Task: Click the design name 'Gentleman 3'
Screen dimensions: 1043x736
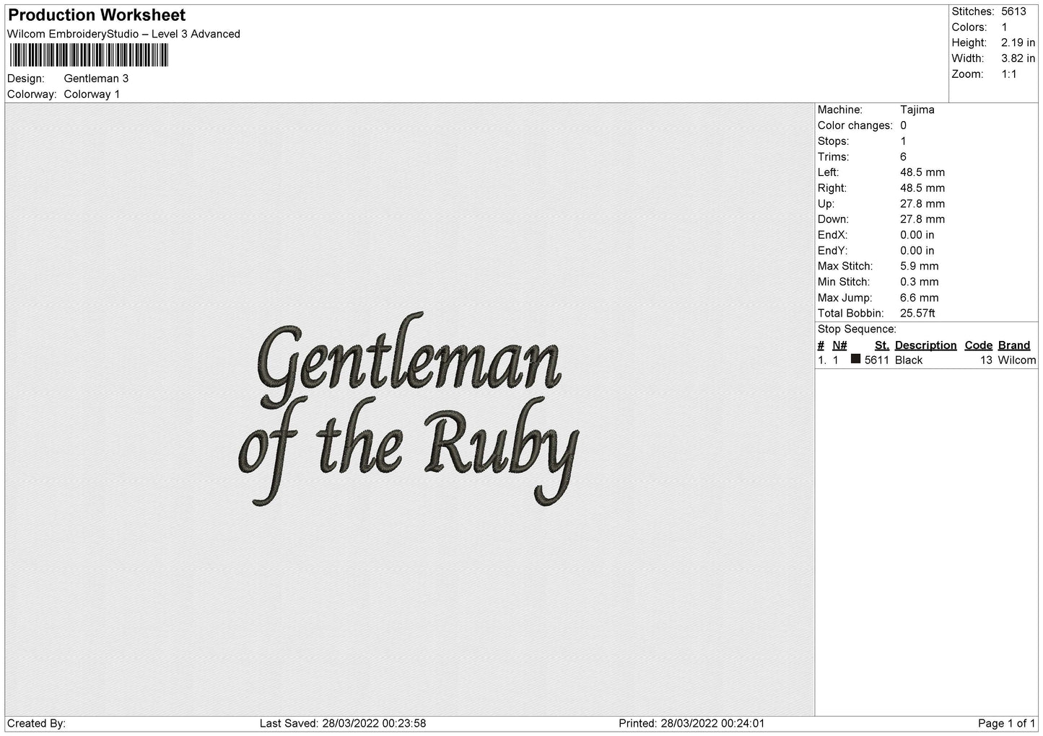Action: pyautogui.click(x=96, y=79)
